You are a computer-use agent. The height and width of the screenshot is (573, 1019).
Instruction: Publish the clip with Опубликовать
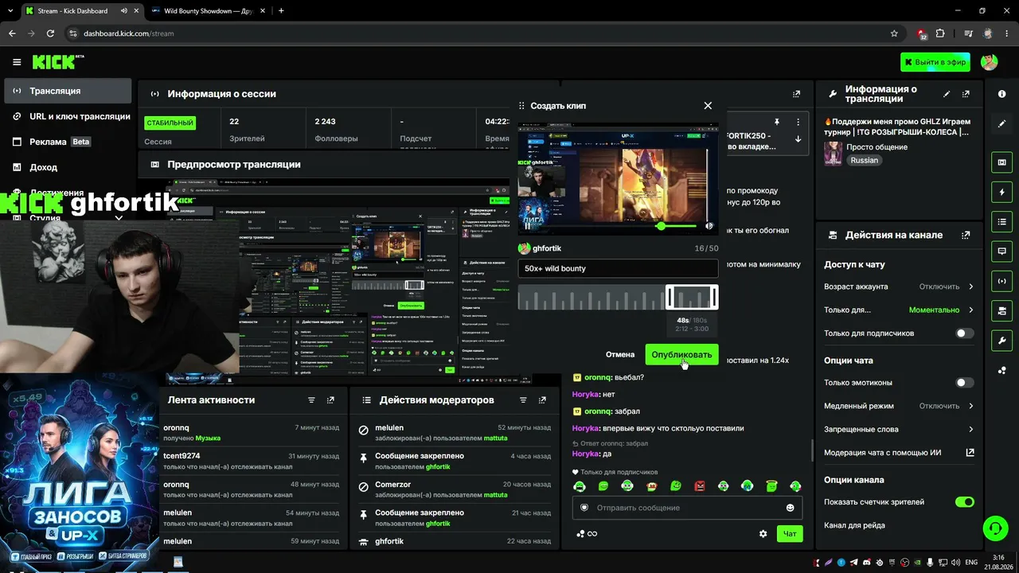(681, 354)
